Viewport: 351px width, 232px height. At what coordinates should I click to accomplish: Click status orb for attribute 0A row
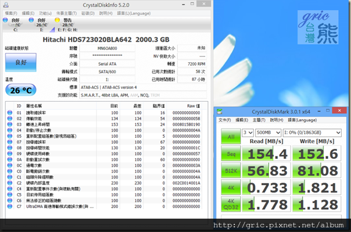(10, 159)
